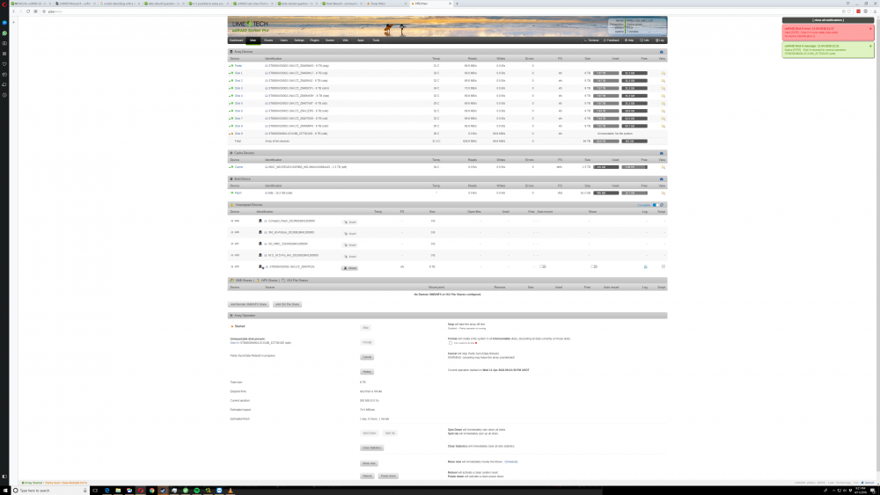Click the close all notifications bar
The height and width of the screenshot is (495, 880).
pos(828,19)
